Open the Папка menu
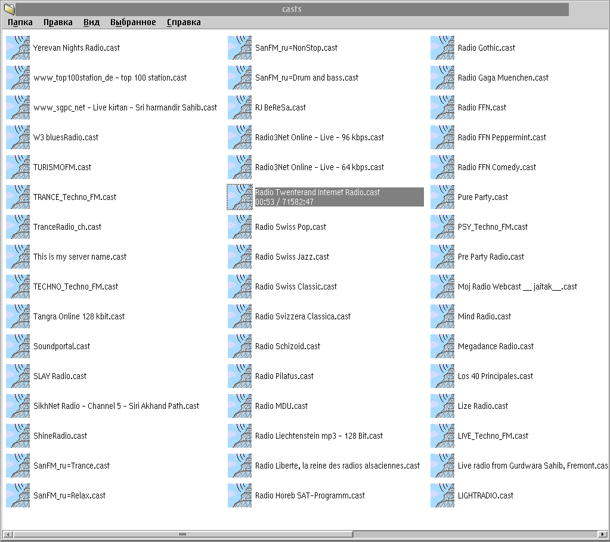This screenshot has height=542, width=610. point(20,22)
